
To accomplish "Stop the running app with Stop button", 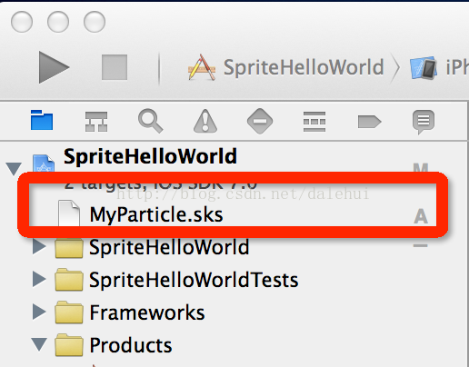I will 115,67.
